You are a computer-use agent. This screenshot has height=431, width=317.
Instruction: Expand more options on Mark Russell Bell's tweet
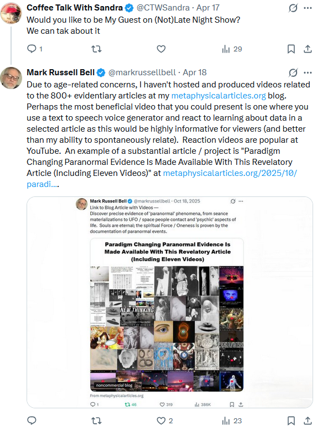[x=308, y=72]
